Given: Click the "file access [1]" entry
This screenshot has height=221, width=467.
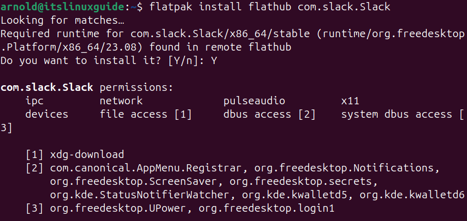Looking at the screenshot, I should tap(146, 114).
